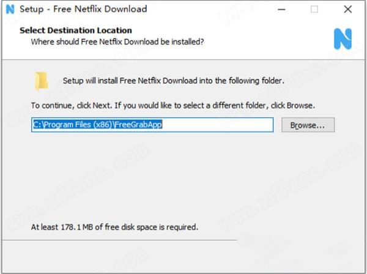
Task: Click empty space right of path text
Action: point(220,125)
